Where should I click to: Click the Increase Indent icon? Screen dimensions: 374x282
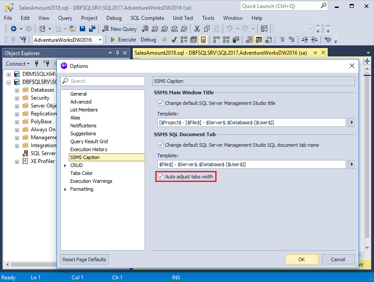tap(314, 40)
